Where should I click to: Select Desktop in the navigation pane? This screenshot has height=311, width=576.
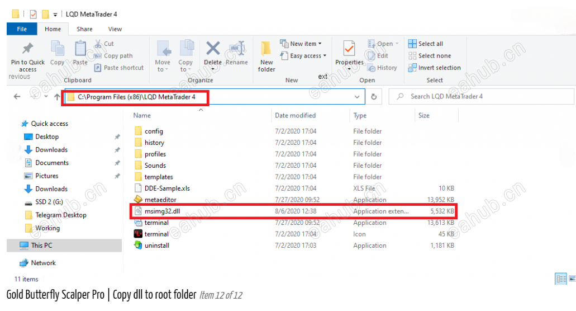tap(41, 136)
